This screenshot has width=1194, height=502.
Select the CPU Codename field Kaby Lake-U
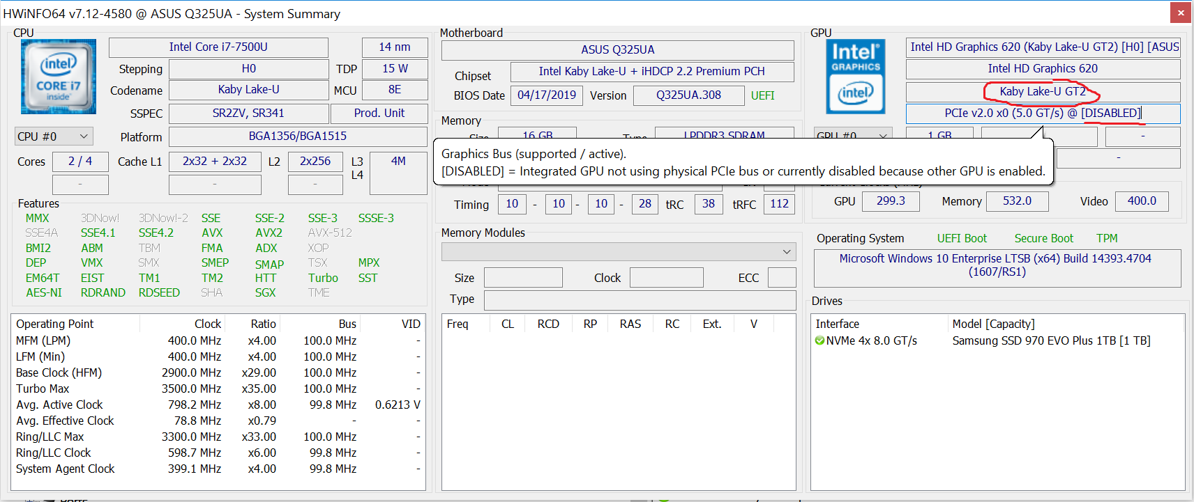point(249,90)
